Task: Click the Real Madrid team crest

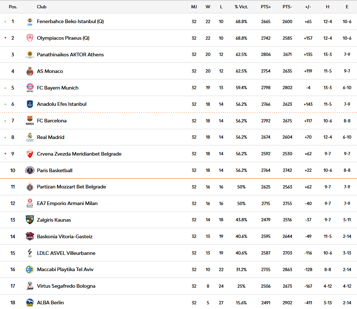Action: (x=30, y=138)
